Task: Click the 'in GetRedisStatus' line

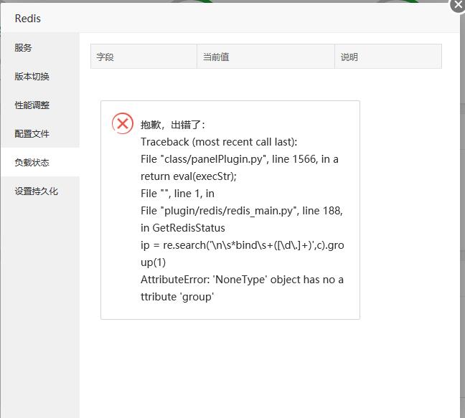Action: (183, 228)
